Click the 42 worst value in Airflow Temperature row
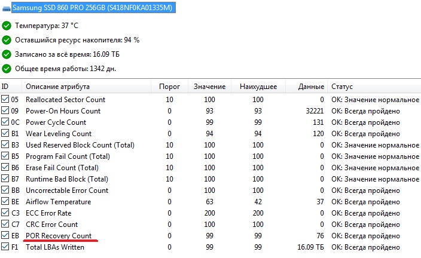The width and height of the screenshot is (421, 258). pyautogui.click(x=258, y=202)
